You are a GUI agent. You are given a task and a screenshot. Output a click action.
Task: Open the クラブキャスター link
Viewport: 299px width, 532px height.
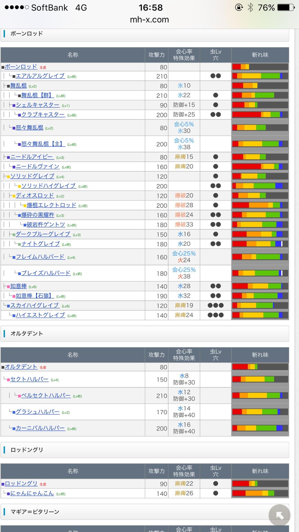tap(43, 115)
